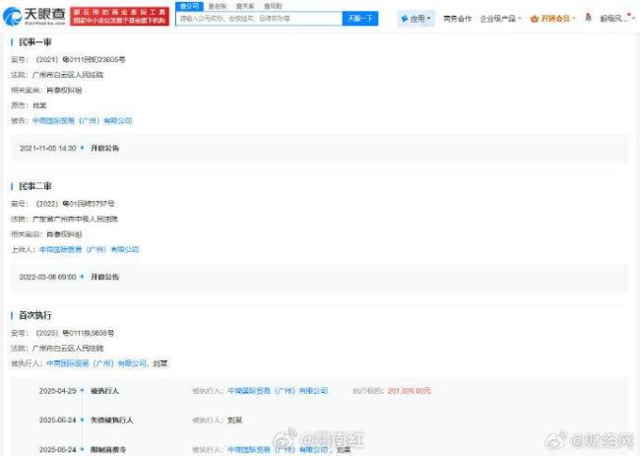The height and width of the screenshot is (456, 640).
Task: Open the 开通会员 membership dropdown
Action: (x=552, y=19)
